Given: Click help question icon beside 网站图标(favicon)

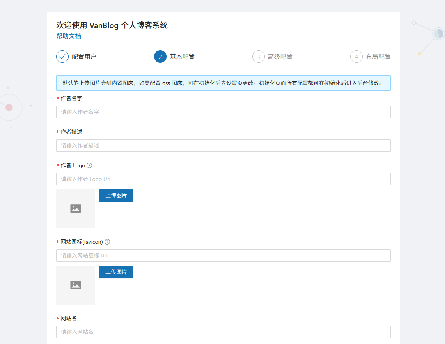Looking at the screenshot, I should [107, 242].
